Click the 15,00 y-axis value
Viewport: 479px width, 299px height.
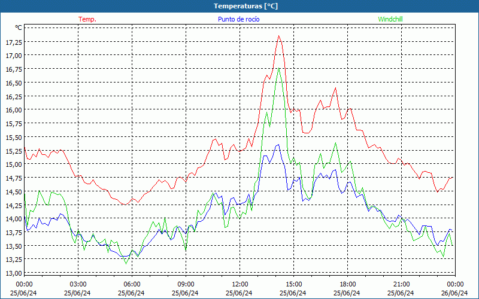point(14,164)
